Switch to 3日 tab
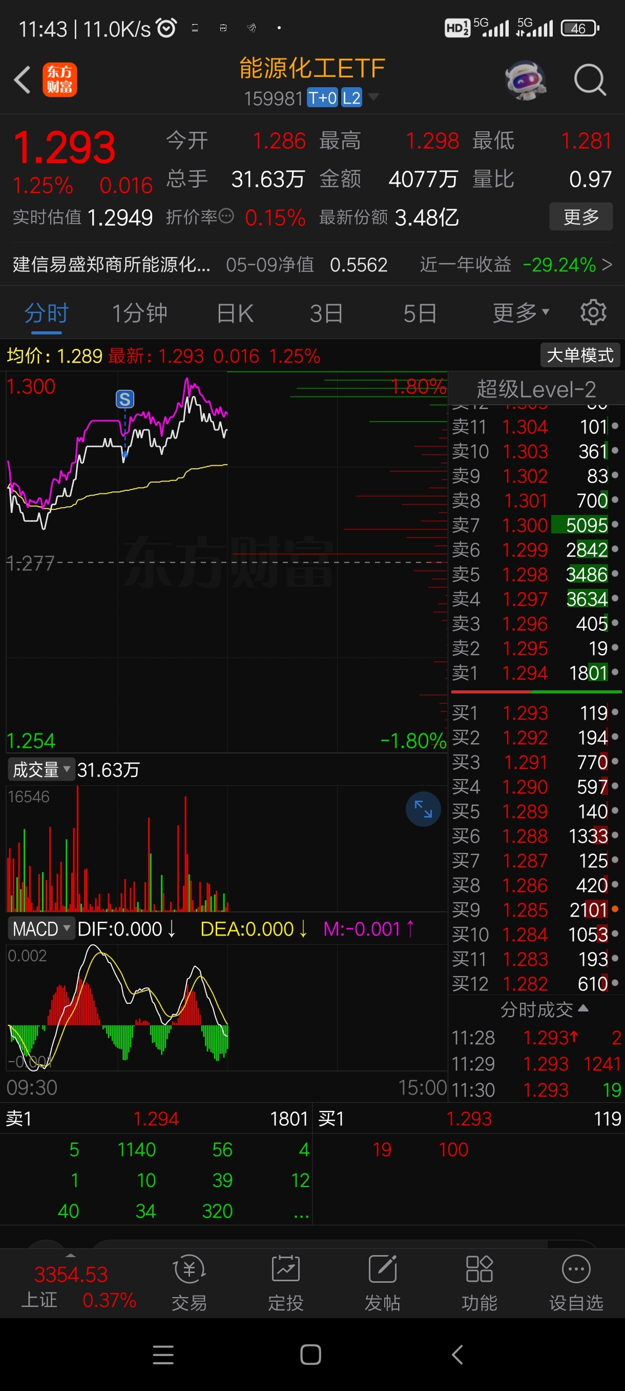 326,313
